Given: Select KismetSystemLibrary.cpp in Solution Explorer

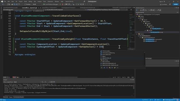Looking at the screenshot, I should pos(157,32).
